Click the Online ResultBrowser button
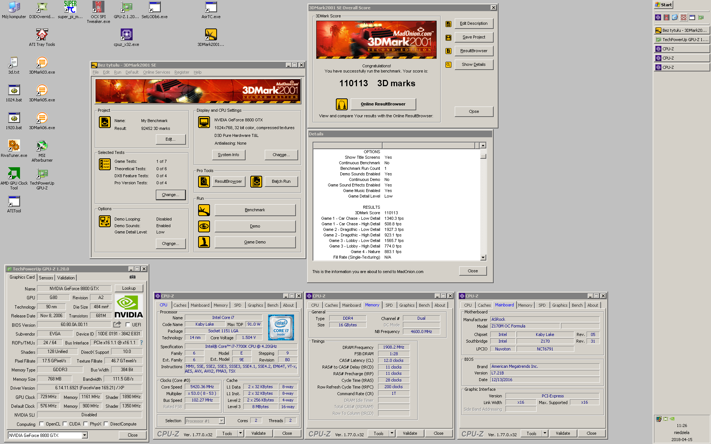711x444 pixels. [383, 104]
